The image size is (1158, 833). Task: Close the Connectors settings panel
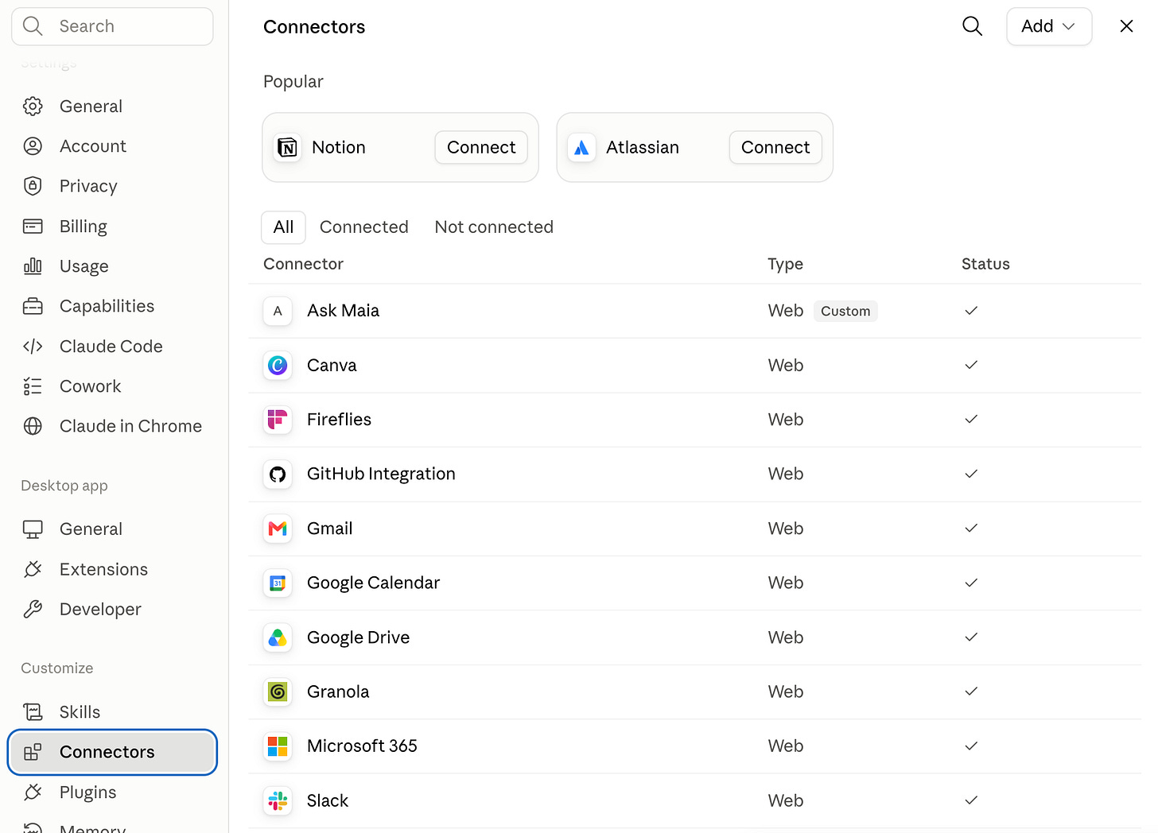[1126, 26]
